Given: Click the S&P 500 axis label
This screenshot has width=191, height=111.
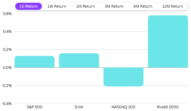Looking at the screenshot, I should pos(35,107).
